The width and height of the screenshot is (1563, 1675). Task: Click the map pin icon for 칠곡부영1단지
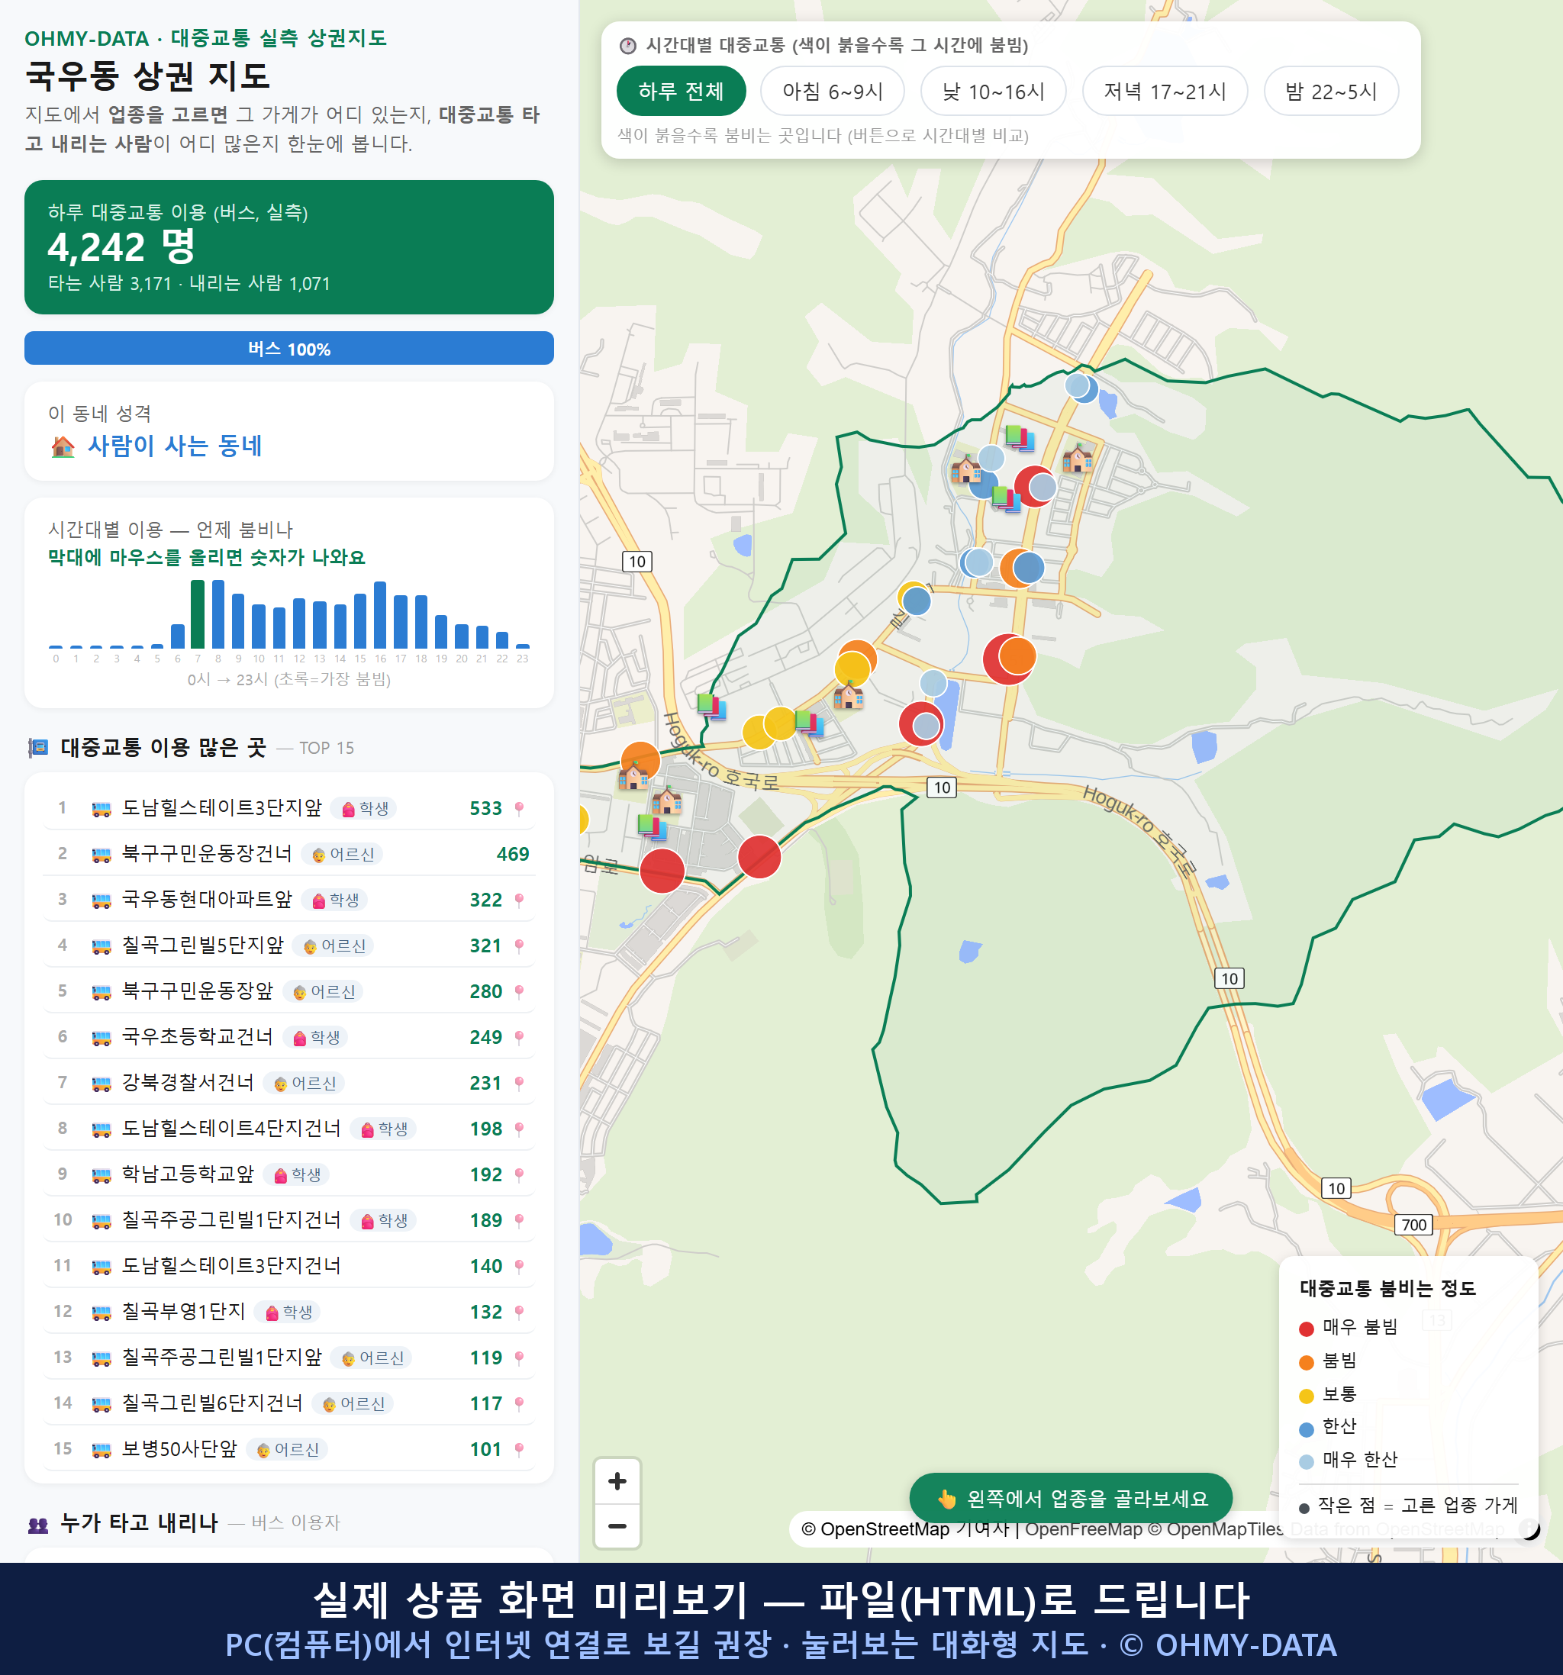[x=519, y=1313]
